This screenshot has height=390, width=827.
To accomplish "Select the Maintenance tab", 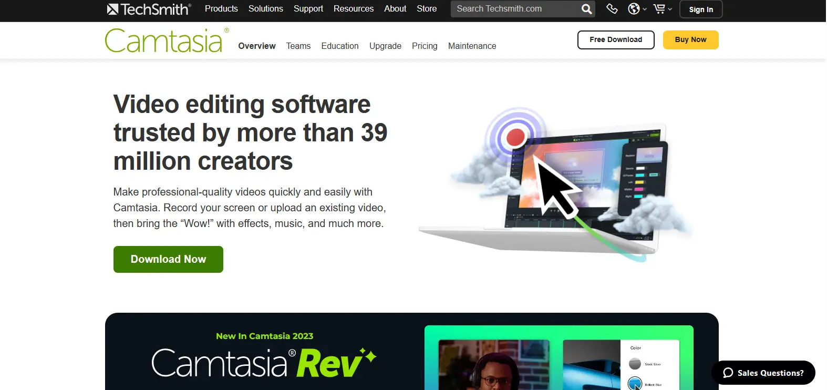I will click(472, 46).
